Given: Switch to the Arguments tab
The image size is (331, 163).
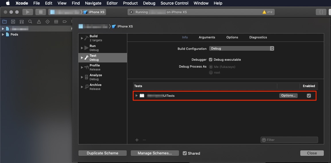Looking at the screenshot, I should 207,37.
